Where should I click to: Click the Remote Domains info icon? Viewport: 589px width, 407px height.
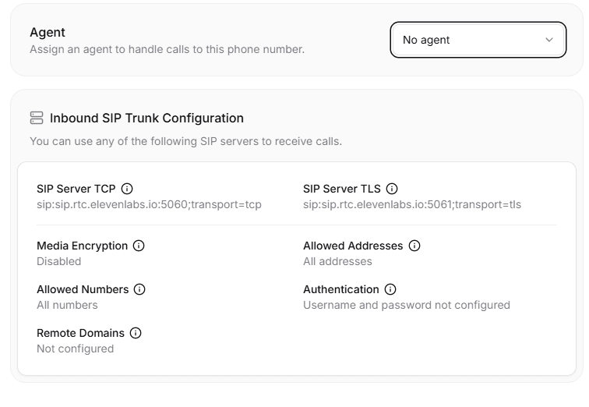(136, 333)
